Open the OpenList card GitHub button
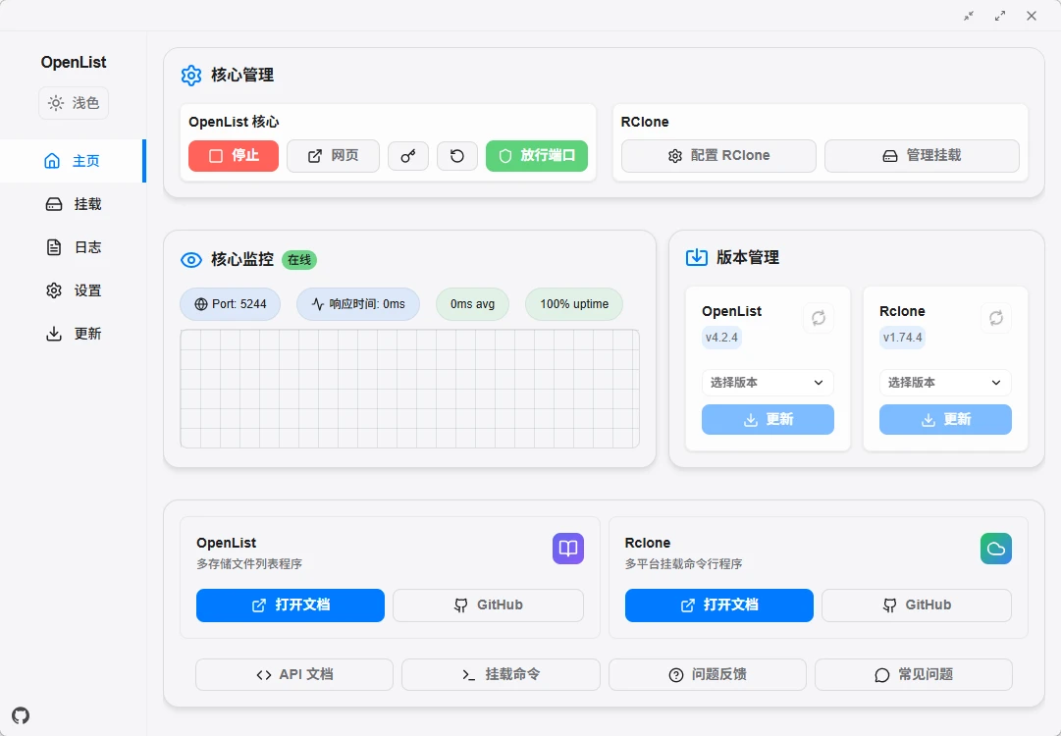1061x736 pixels. click(x=488, y=605)
